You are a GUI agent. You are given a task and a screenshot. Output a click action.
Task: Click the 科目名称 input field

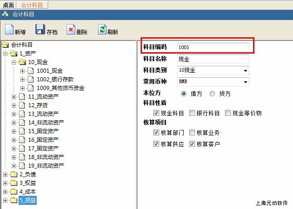[213, 59]
